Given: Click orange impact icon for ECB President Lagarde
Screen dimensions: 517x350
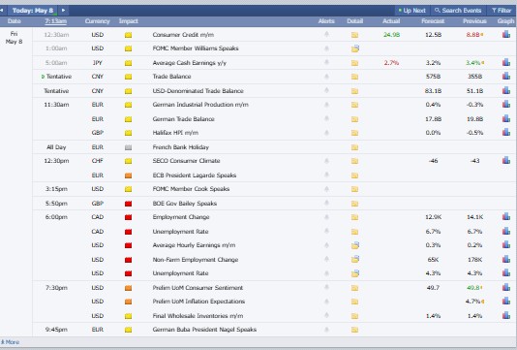Looking at the screenshot, I should pyautogui.click(x=128, y=175).
